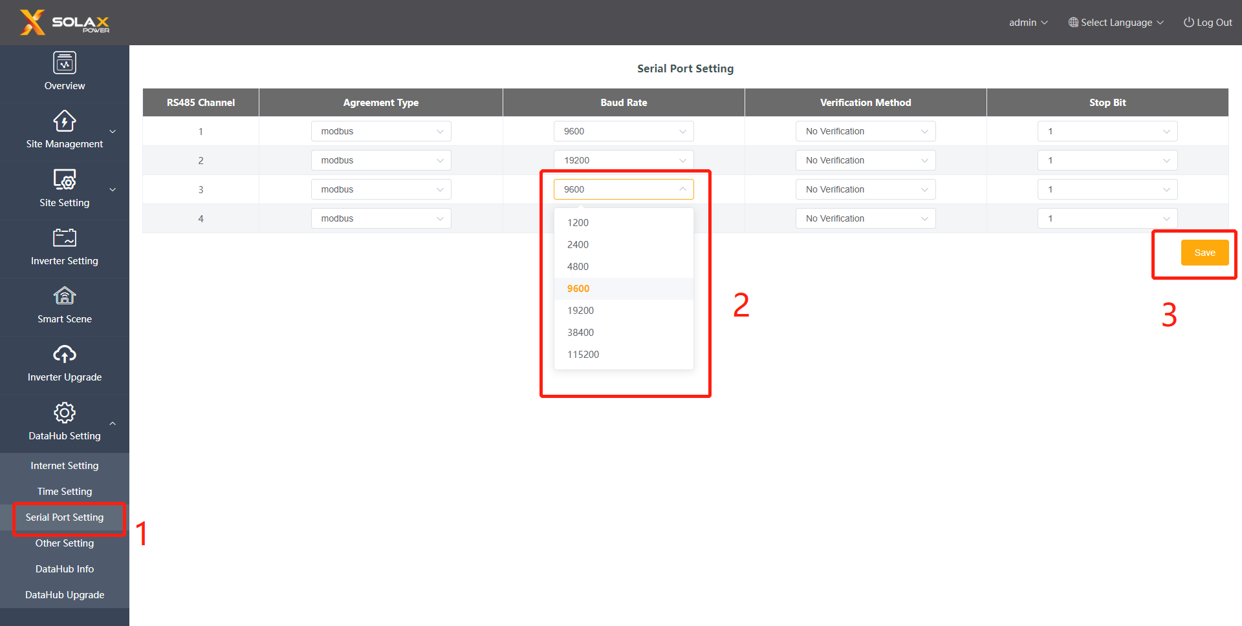This screenshot has height=626, width=1242.
Task: Pick the 4800 baud rate option
Action: click(x=578, y=267)
